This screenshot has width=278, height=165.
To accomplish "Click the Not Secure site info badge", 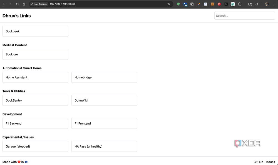I will [39, 4].
